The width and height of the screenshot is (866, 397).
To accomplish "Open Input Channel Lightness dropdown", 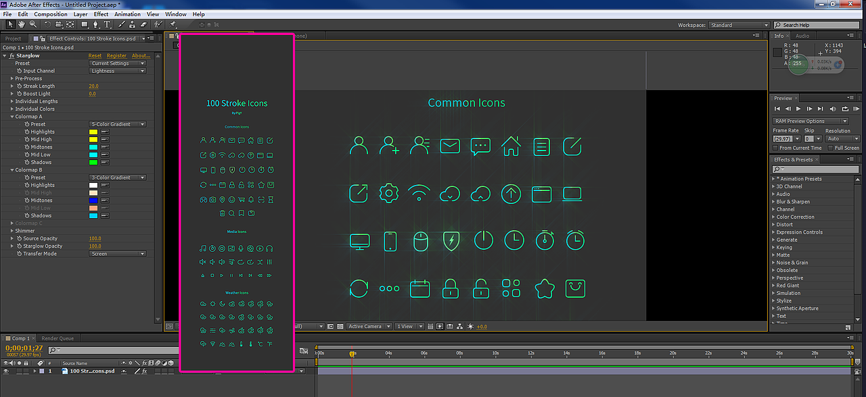I will point(118,71).
